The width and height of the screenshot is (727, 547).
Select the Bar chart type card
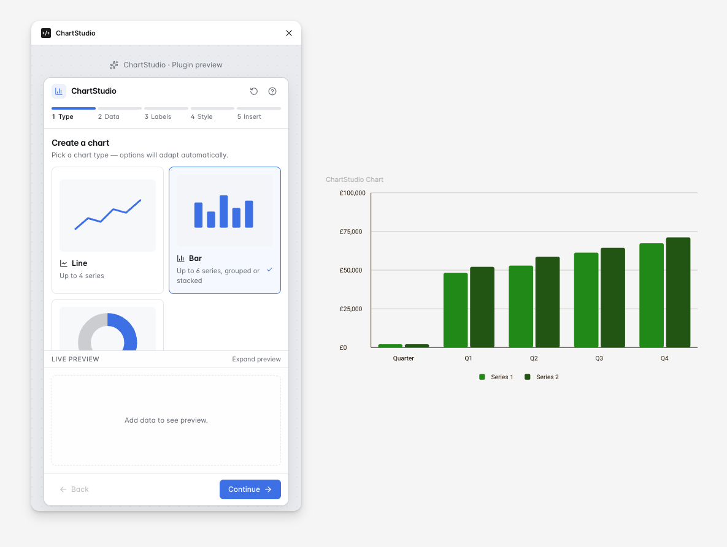tap(225, 230)
